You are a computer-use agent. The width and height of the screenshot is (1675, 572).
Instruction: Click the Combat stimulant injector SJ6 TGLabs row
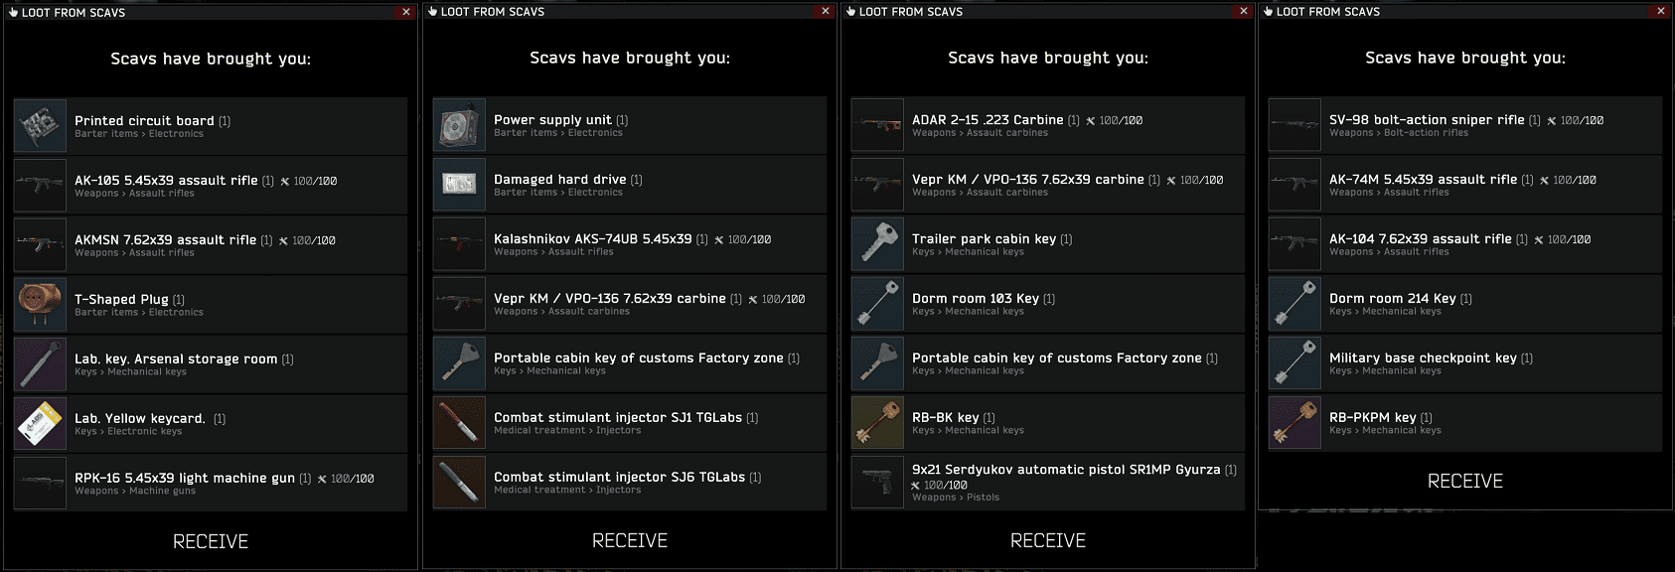[629, 483]
